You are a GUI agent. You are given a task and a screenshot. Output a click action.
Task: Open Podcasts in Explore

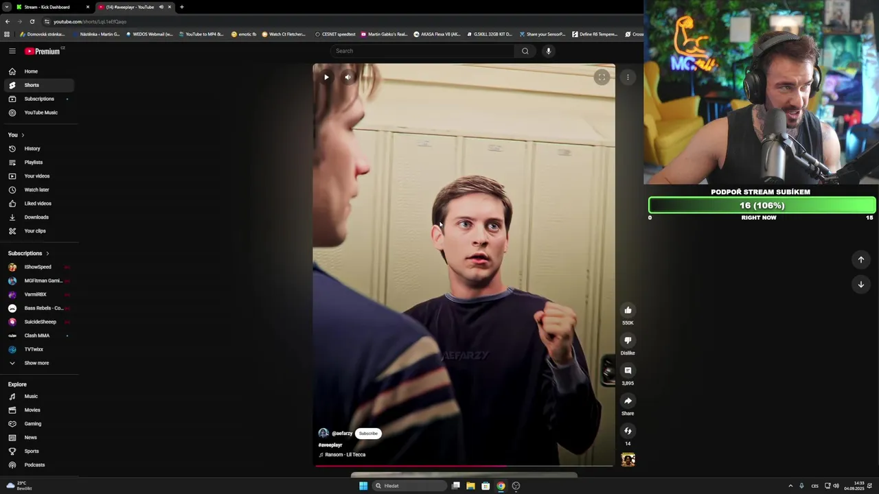38,464
